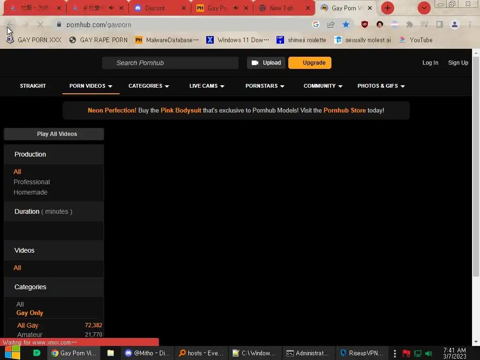Show hidden tray icons via three dots

click(x=395, y=353)
